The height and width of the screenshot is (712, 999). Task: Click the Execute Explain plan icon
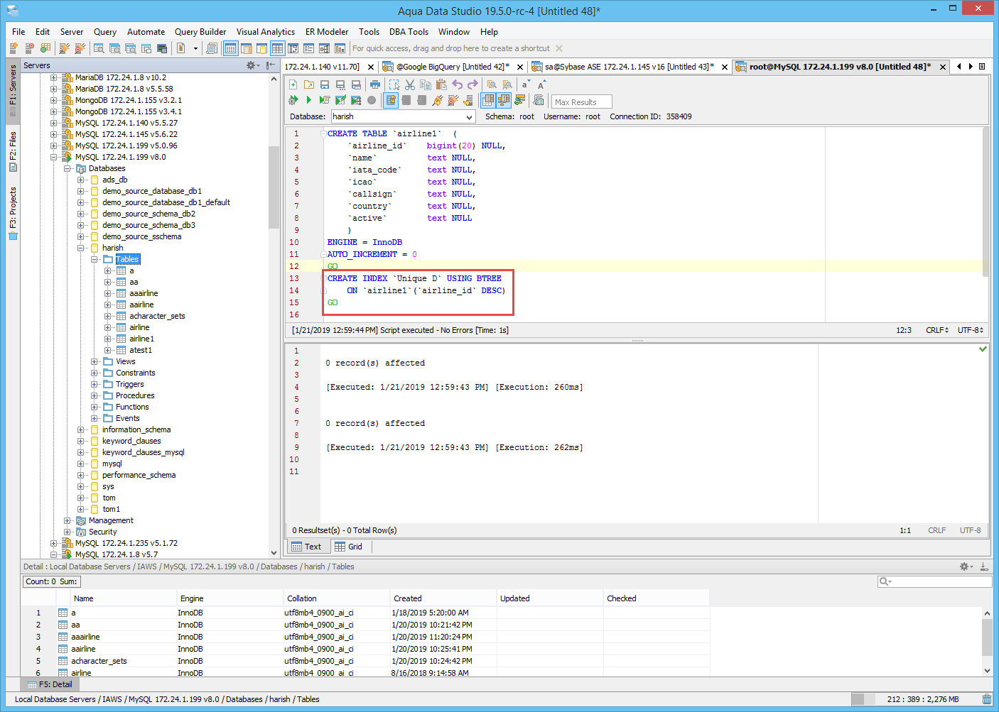[356, 100]
